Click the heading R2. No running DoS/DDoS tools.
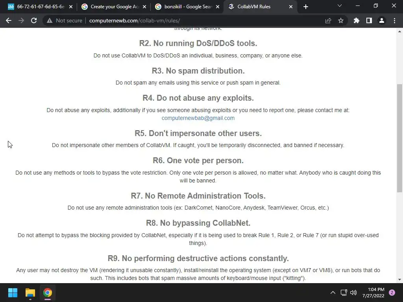This screenshot has height=302, width=403. pyautogui.click(x=198, y=43)
